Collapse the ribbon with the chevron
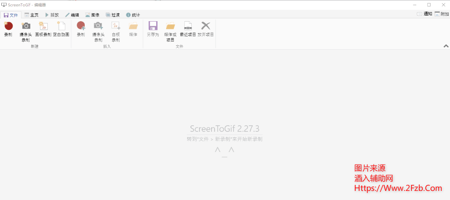 tap(446, 46)
